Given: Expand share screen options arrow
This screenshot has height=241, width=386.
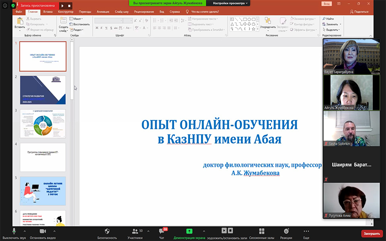Looking at the screenshot, I should (204, 231).
